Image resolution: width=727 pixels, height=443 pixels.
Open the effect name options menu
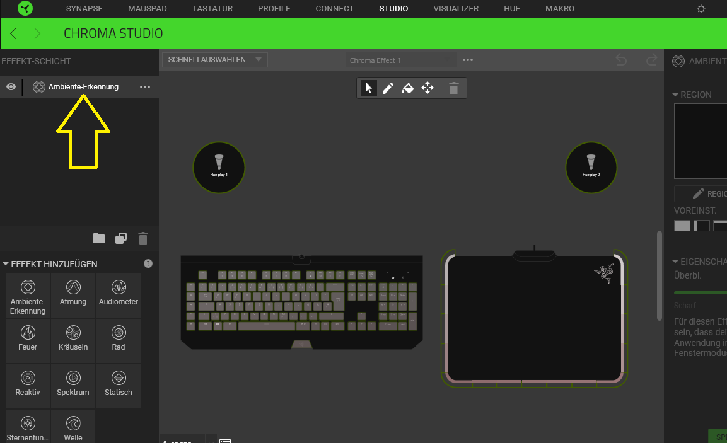468,60
